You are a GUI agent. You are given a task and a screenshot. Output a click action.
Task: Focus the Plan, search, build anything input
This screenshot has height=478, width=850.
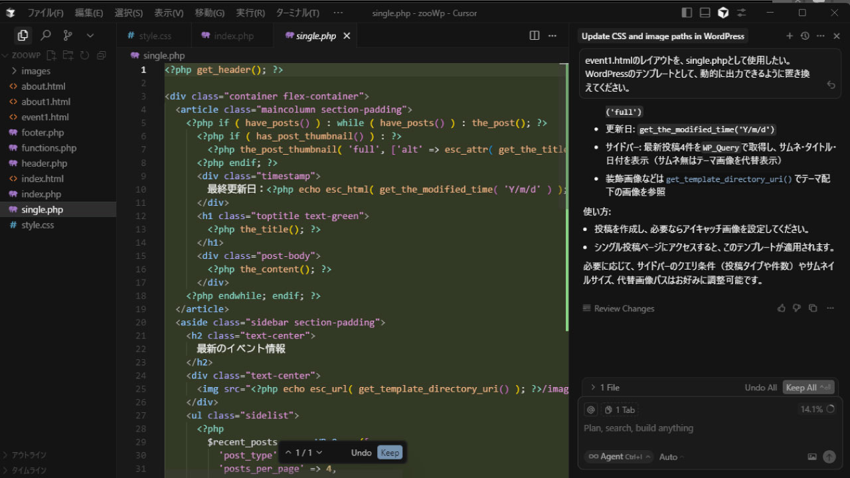click(x=710, y=428)
